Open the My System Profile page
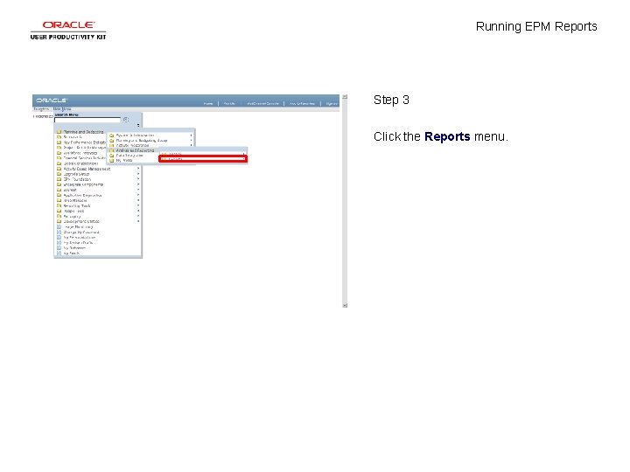This screenshot has height=472, width=630. [x=79, y=243]
